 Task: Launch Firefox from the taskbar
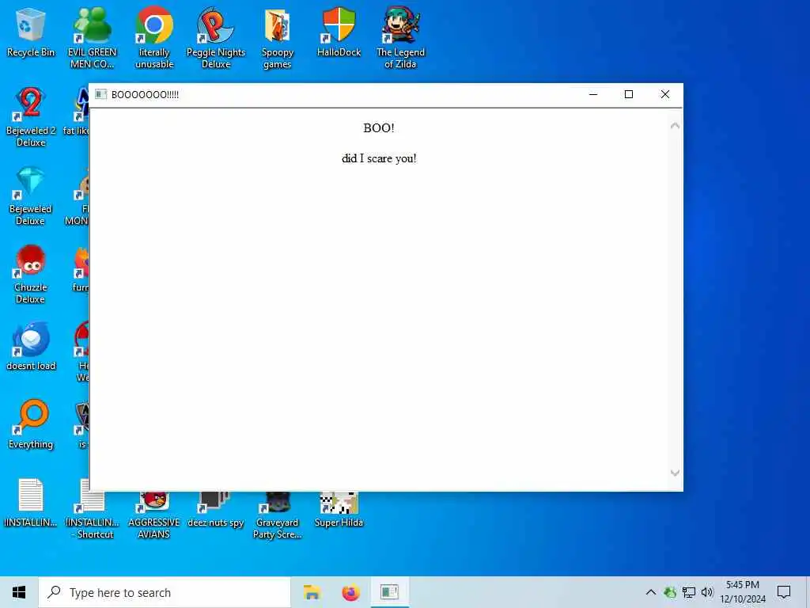coord(350,592)
